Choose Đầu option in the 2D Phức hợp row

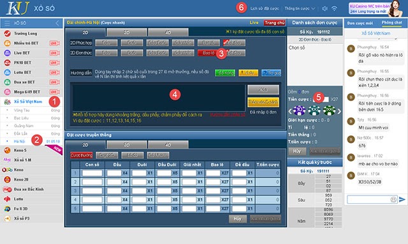tap(106, 43)
